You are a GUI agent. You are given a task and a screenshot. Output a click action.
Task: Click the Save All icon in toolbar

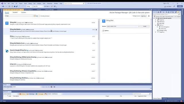17,6
